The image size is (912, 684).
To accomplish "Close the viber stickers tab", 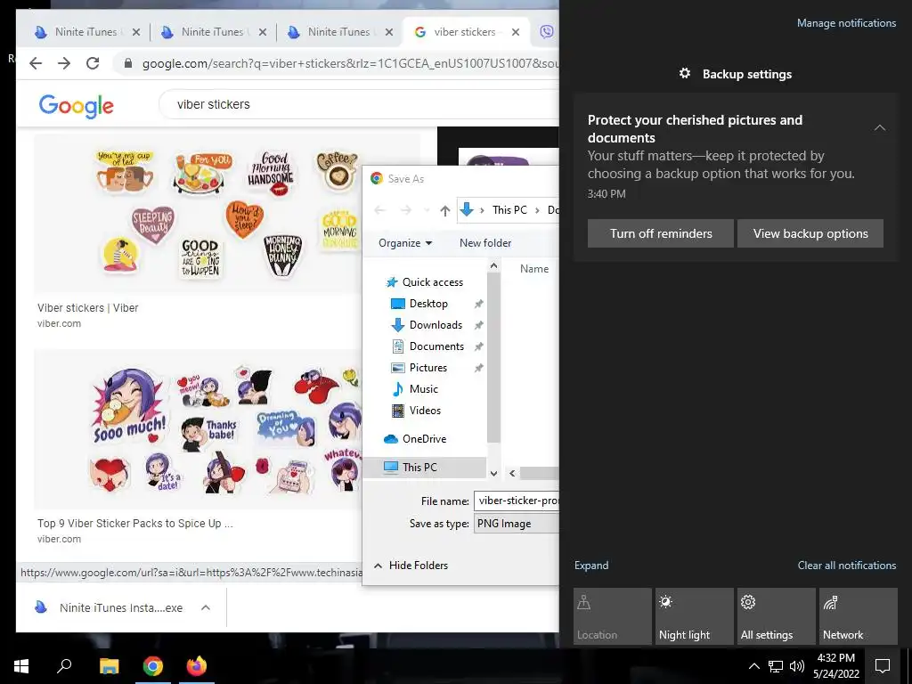I will (x=516, y=33).
